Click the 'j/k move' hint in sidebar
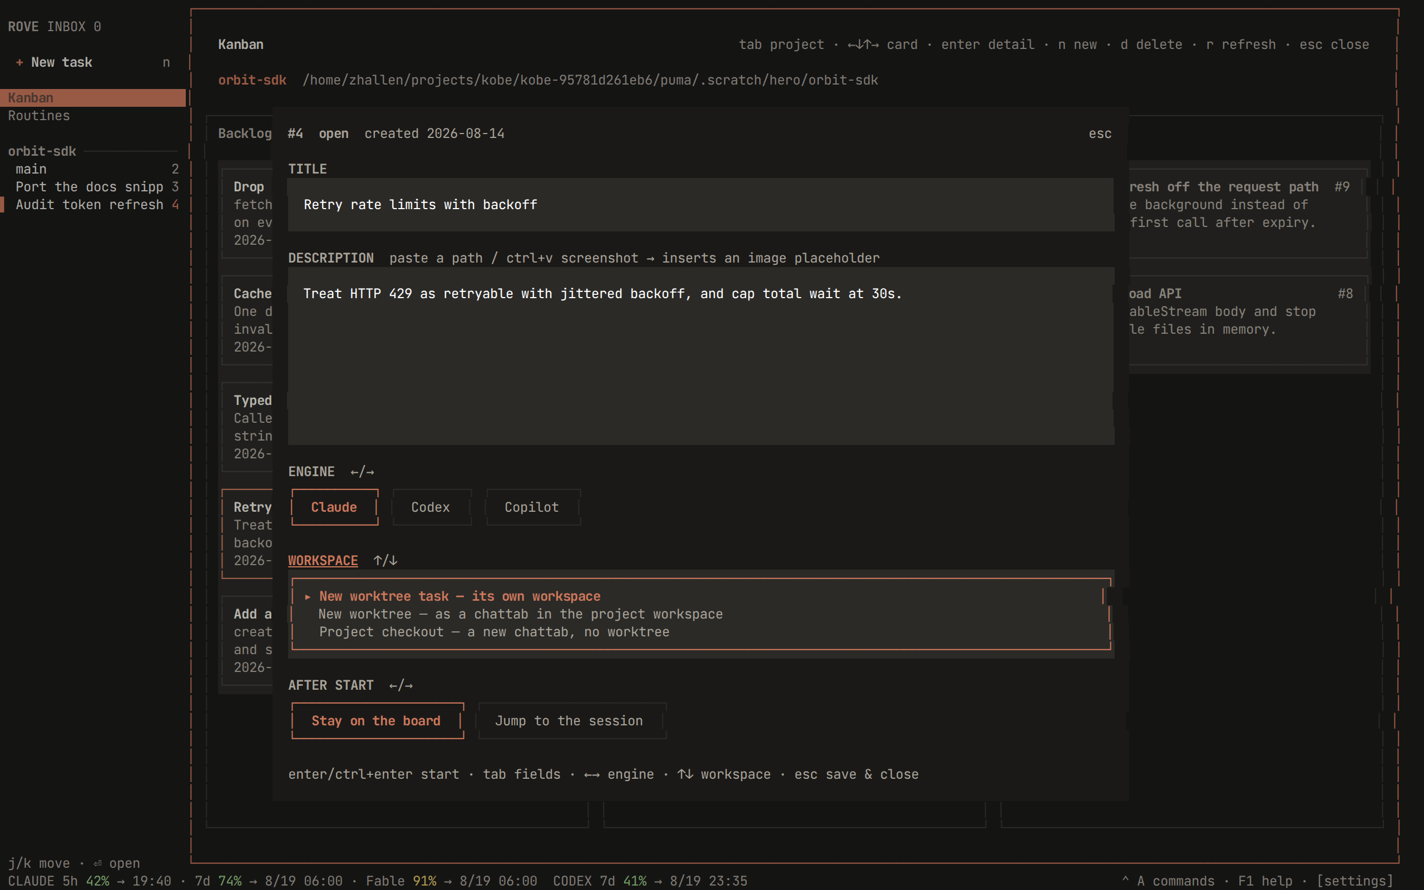Screen dimensions: 1424x890 coord(39,863)
